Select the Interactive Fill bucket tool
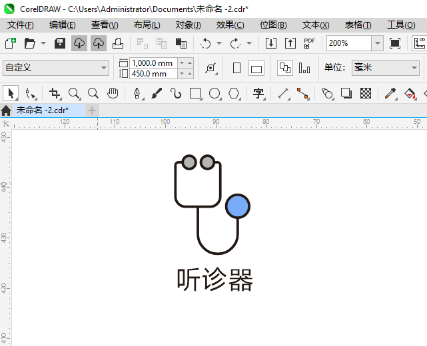 click(410, 93)
